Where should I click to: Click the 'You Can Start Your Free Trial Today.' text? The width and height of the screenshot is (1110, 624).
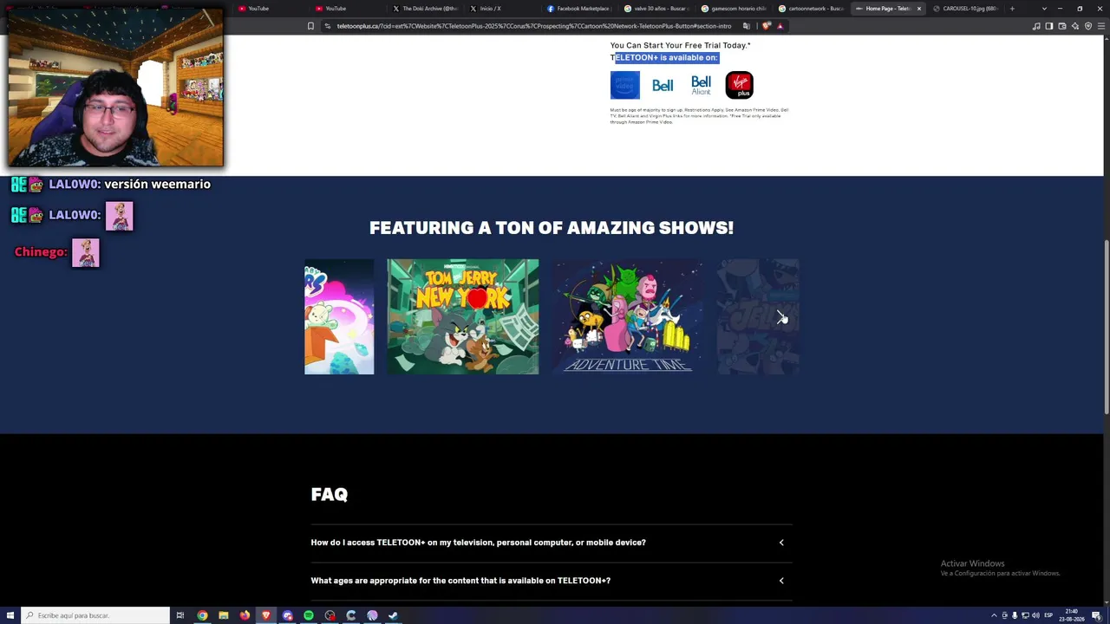point(680,45)
